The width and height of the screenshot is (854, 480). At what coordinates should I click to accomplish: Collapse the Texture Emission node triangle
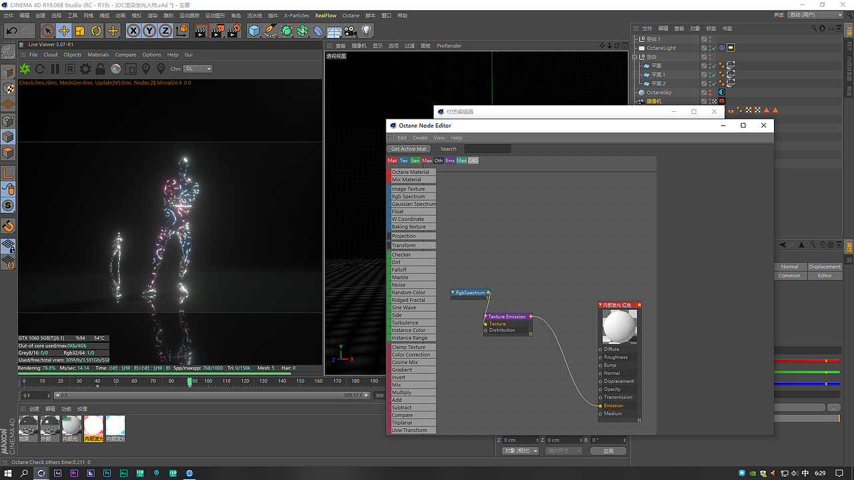486,317
